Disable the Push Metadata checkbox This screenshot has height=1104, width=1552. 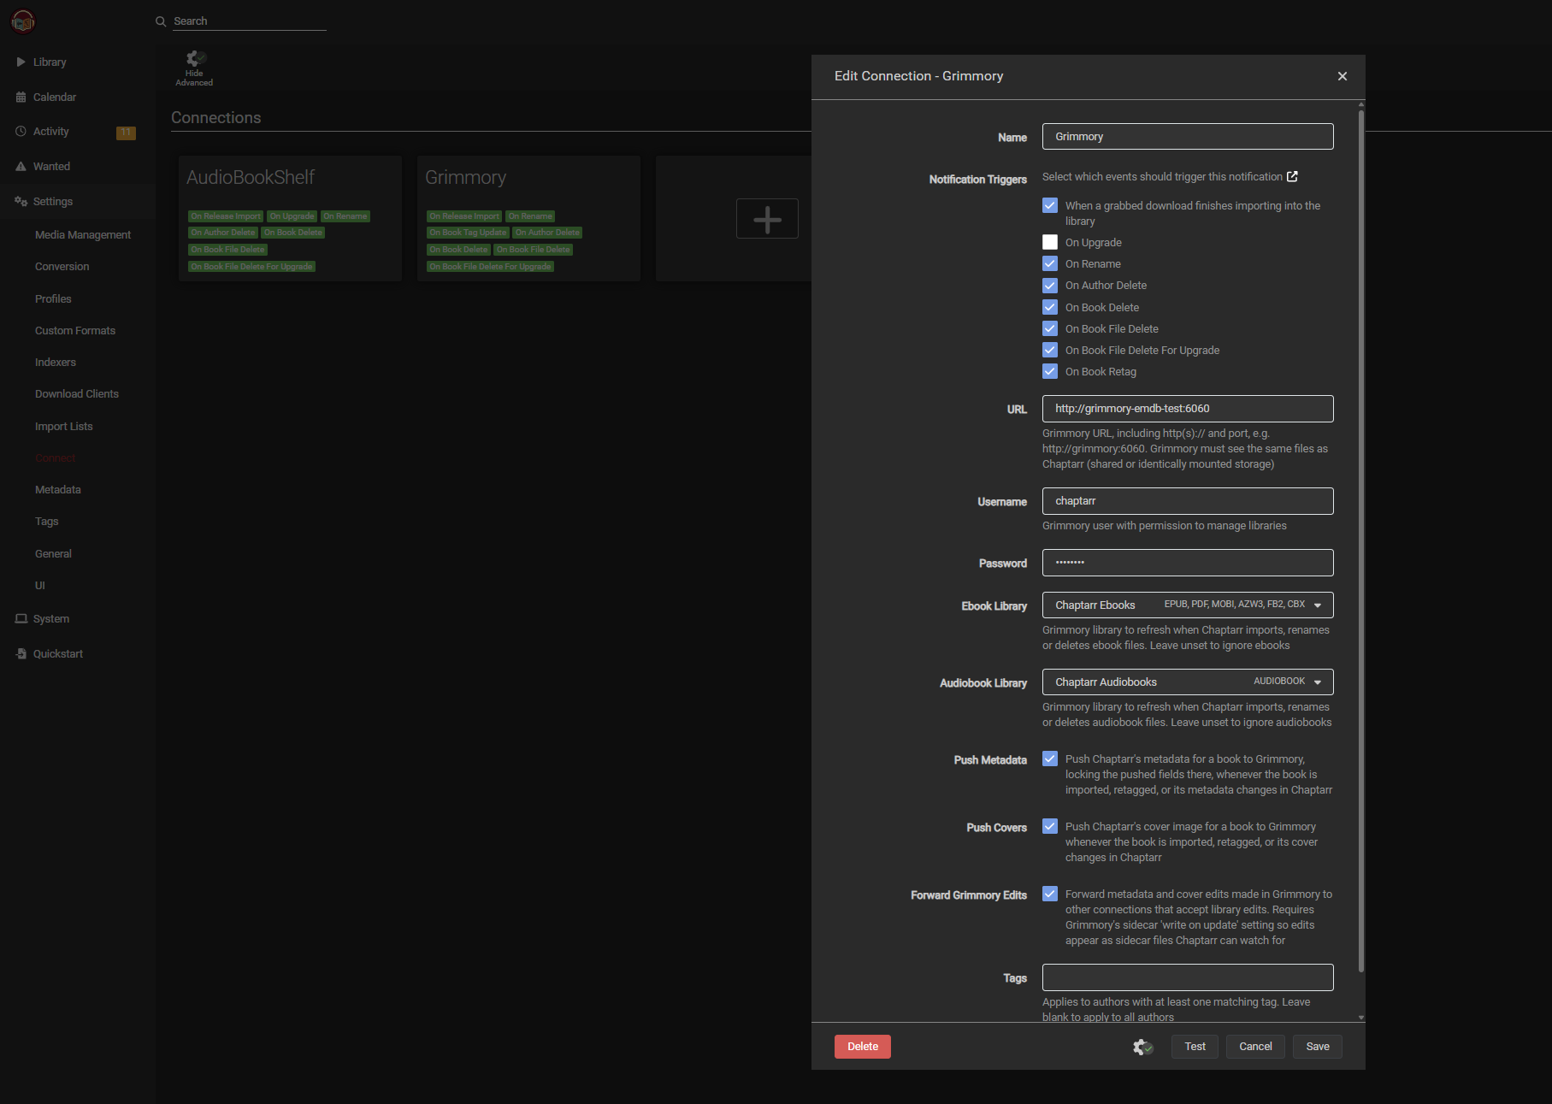pos(1050,759)
